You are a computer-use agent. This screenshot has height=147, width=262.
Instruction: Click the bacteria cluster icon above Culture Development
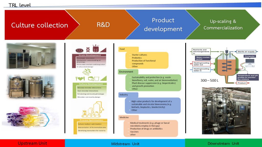pyautogui.click(x=86, y=72)
